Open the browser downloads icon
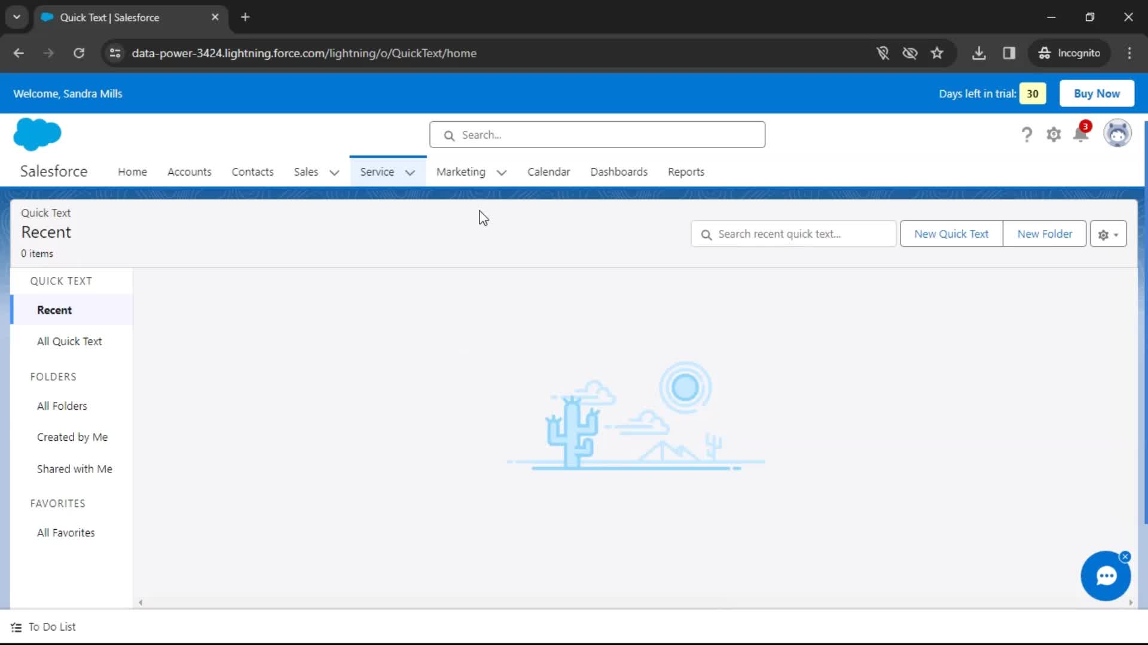 pyautogui.click(x=979, y=53)
